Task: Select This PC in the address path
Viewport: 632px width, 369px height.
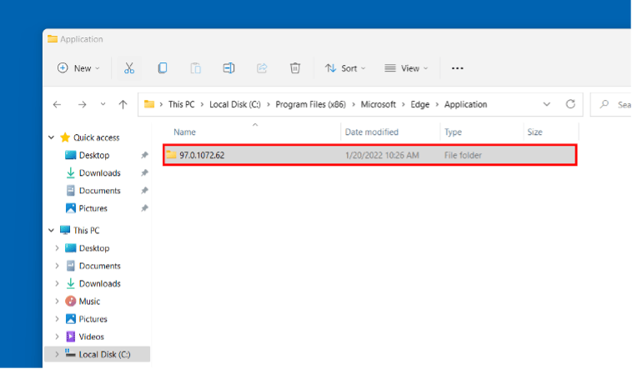Action: click(x=182, y=104)
